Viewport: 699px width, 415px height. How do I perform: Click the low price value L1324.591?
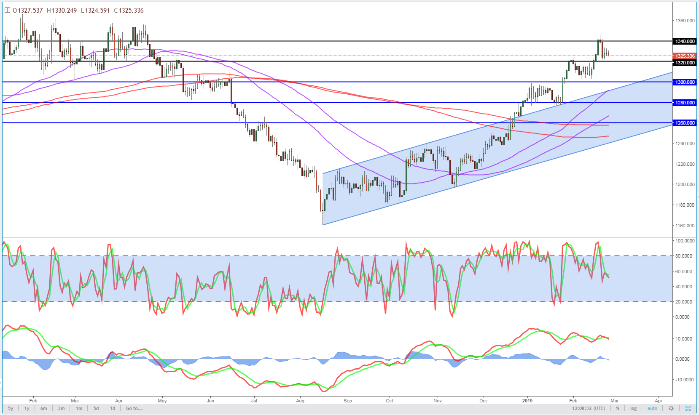(95, 11)
